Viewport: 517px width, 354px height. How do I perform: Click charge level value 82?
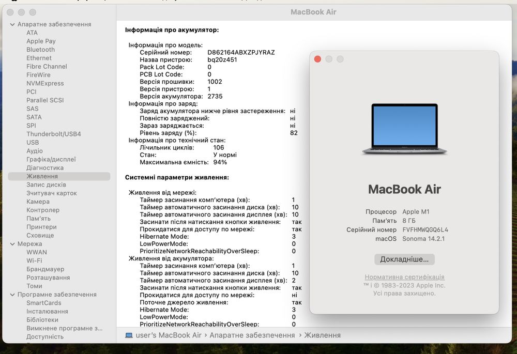(294, 133)
